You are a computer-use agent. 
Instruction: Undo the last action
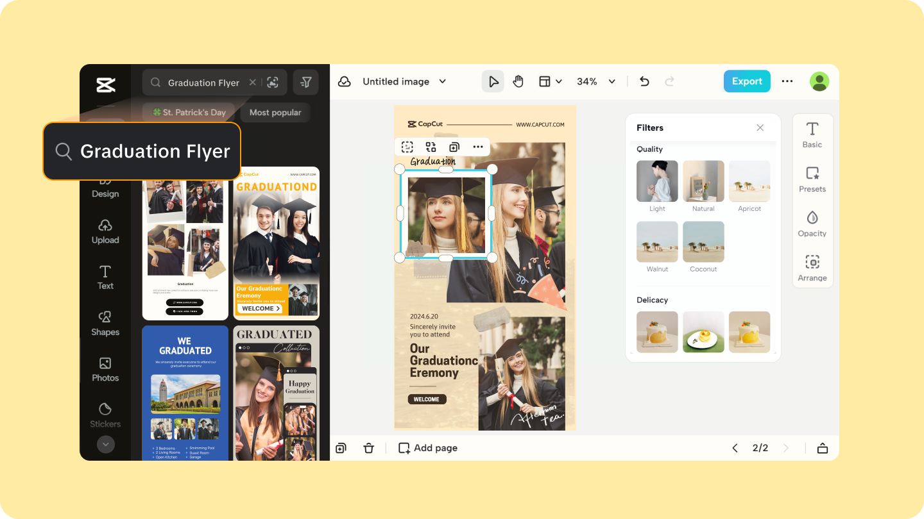(645, 81)
